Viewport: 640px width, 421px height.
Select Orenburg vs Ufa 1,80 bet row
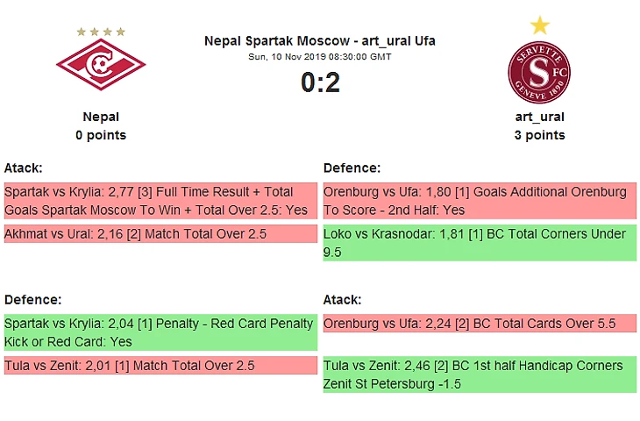tap(479, 201)
